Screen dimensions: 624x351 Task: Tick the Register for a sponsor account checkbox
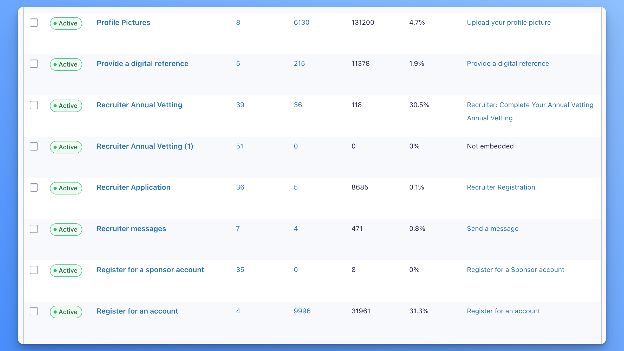(x=34, y=270)
